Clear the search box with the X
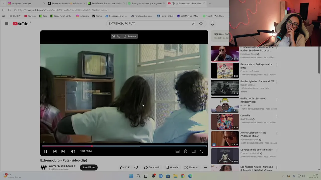321x180 pixels. click(193, 24)
